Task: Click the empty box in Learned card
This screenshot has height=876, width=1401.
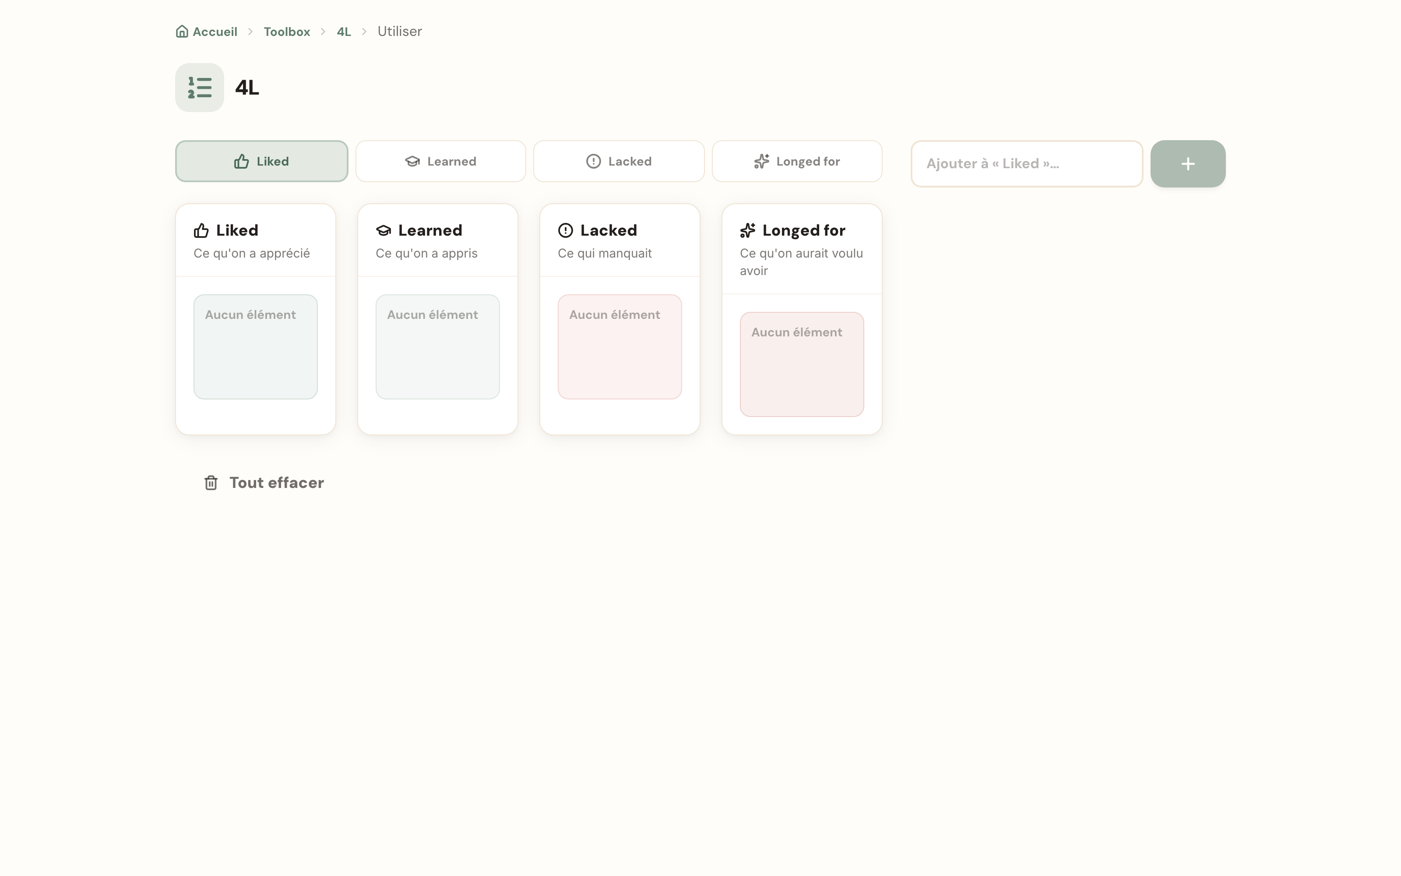Action: 438,347
